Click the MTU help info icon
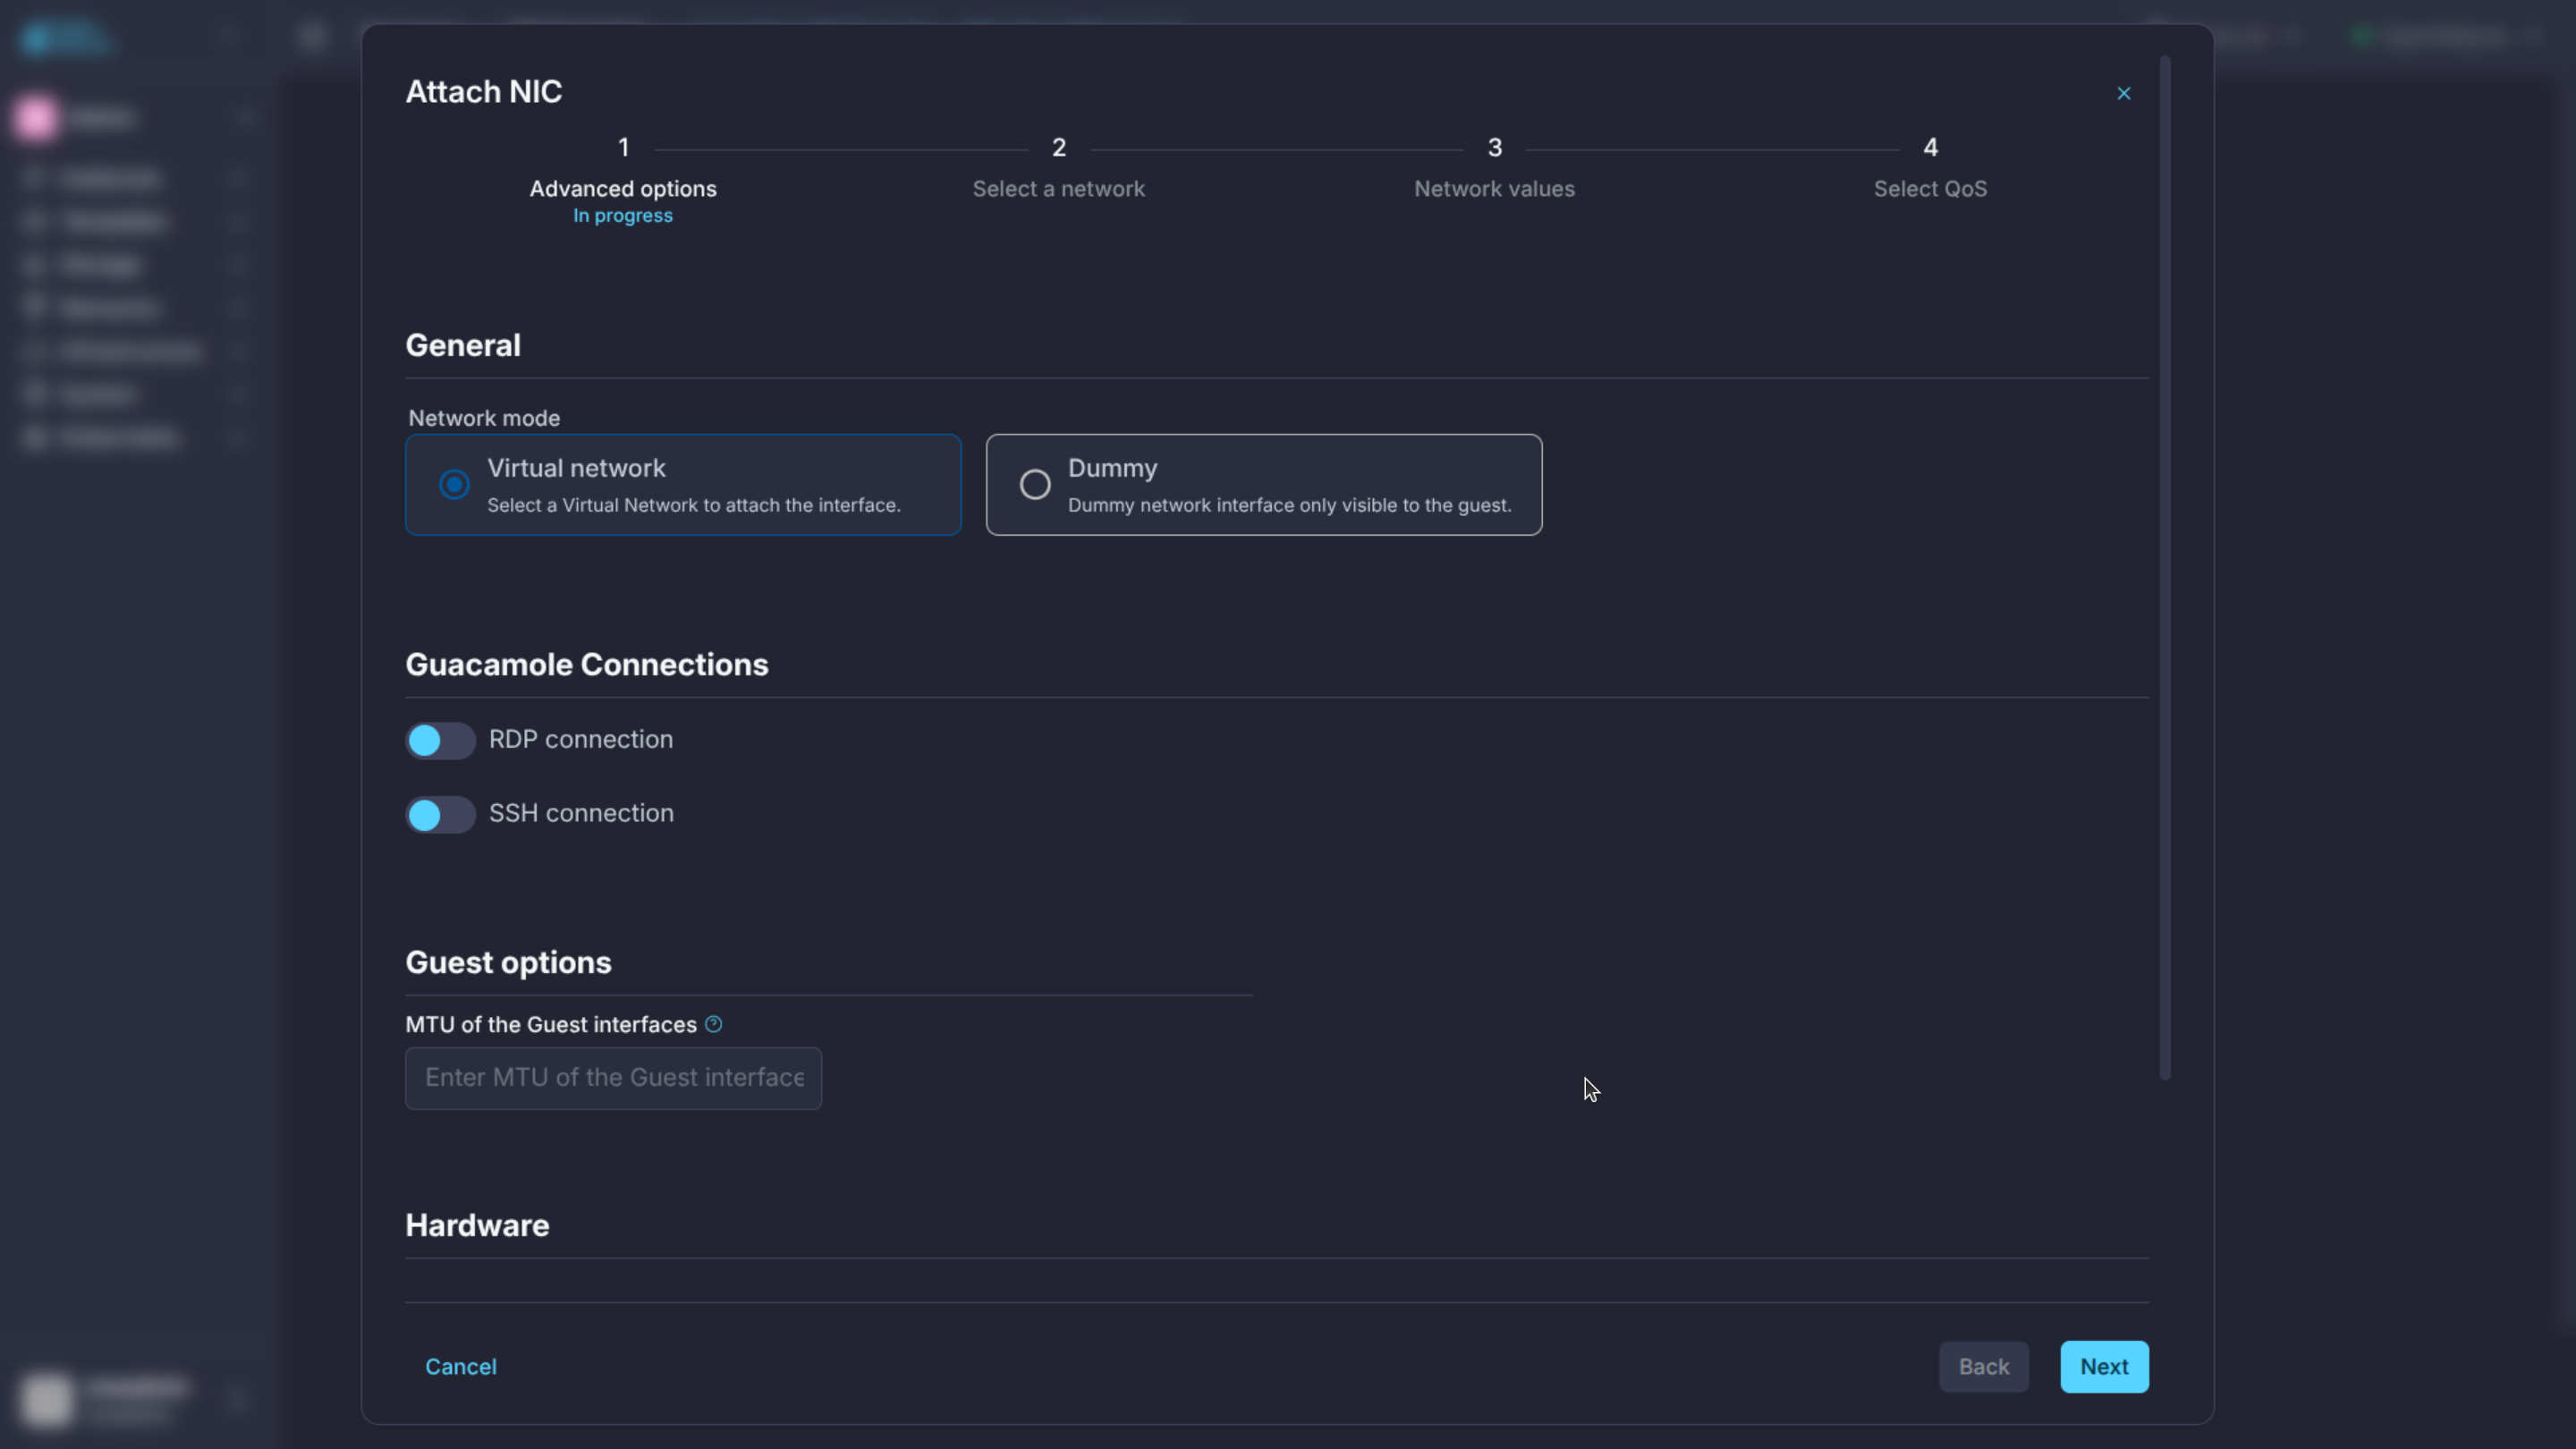 [713, 1024]
